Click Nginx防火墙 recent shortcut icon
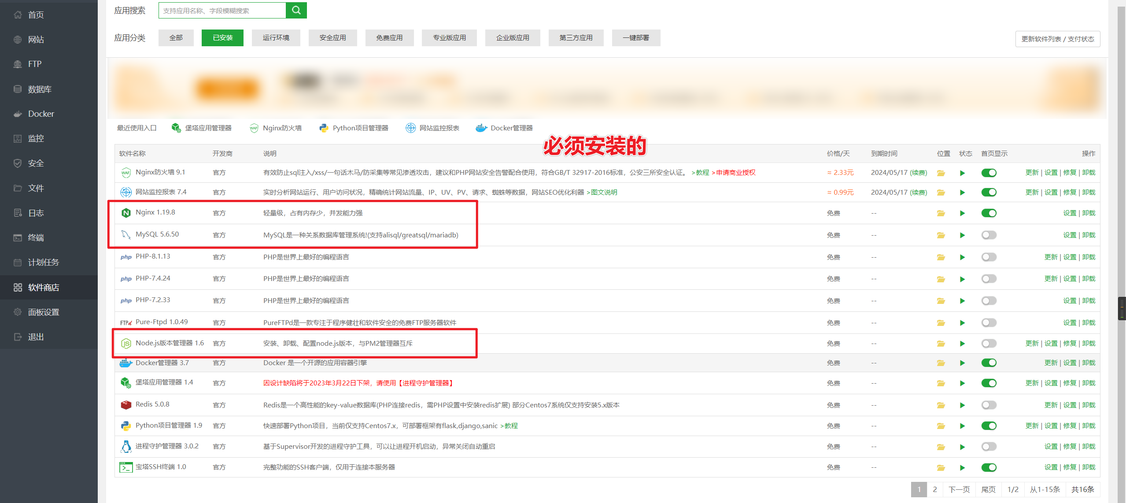Image resolution: width=1126 pixels, height=503 pixels. [254, 128]
